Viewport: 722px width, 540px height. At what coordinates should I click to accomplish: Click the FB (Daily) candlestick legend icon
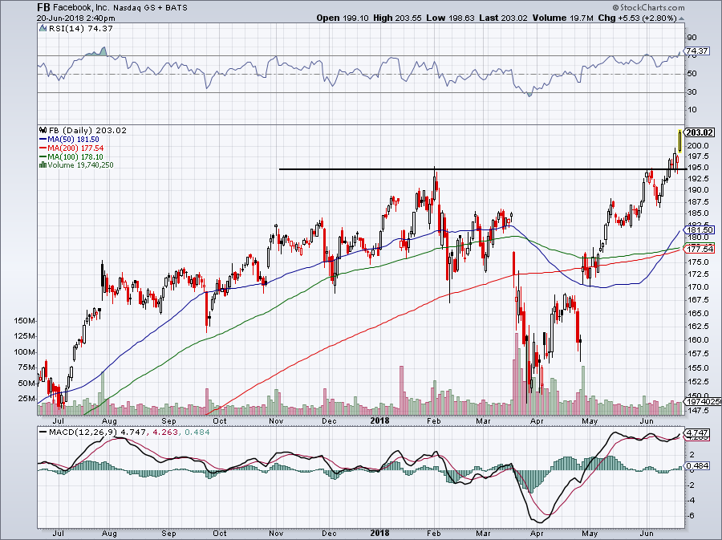tap(43, 130)
